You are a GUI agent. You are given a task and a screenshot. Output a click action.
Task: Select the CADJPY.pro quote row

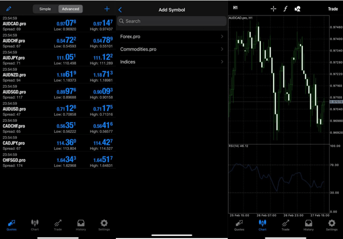coord(58,143)
